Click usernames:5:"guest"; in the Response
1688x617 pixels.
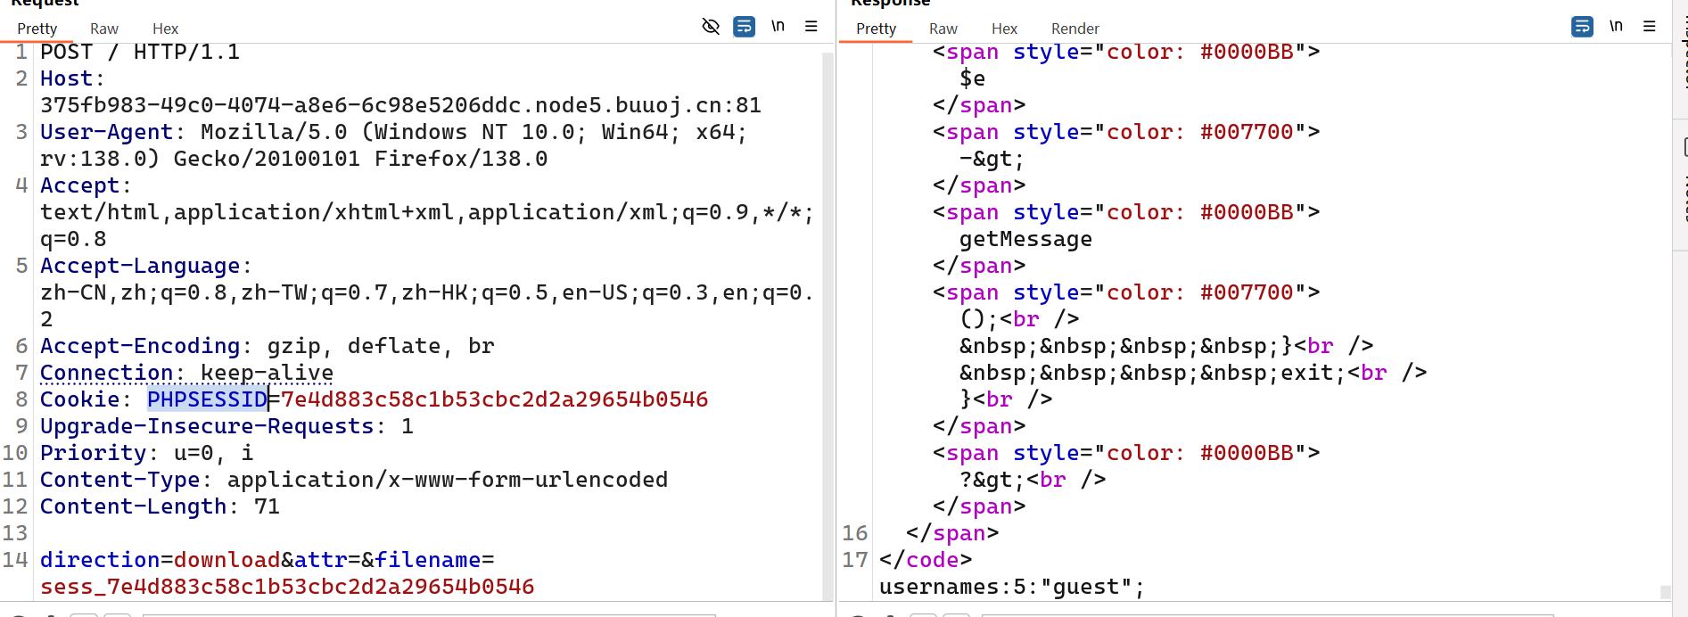coord(1012,587)
